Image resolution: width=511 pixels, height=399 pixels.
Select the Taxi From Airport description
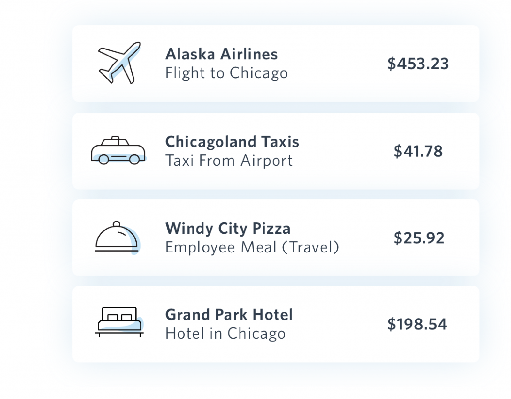(x=229, y=161)
